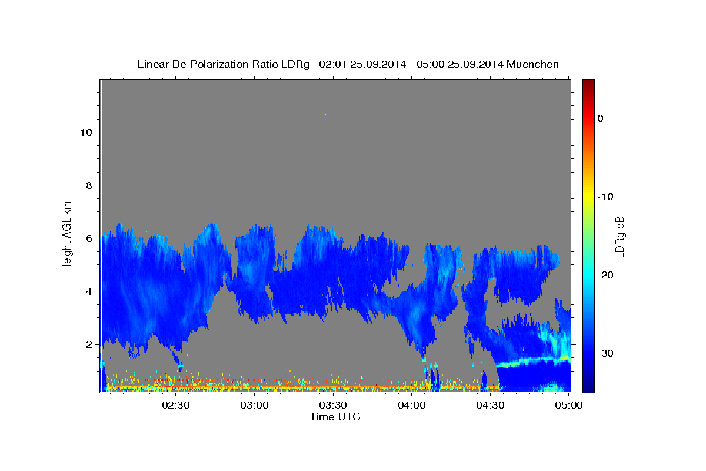The image size is (706, 471).
Task: Click the height tick label 2
Action: (89, 344)
